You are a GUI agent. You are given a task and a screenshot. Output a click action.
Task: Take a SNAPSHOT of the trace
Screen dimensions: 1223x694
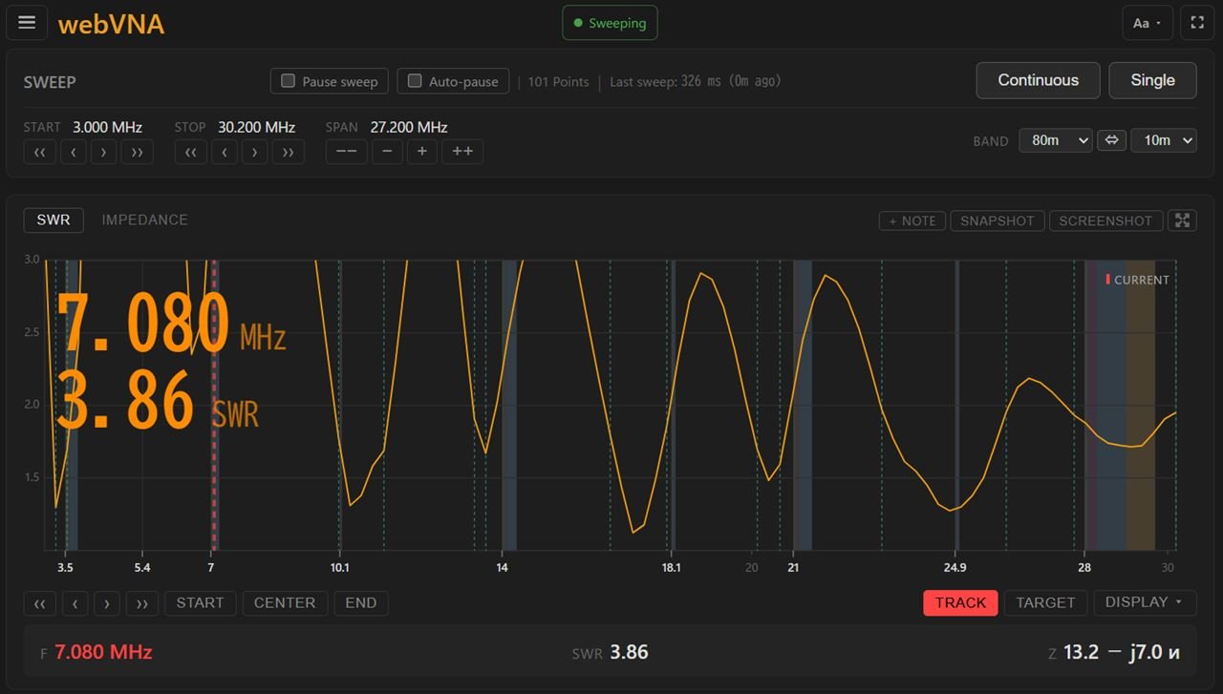[998, 221]
